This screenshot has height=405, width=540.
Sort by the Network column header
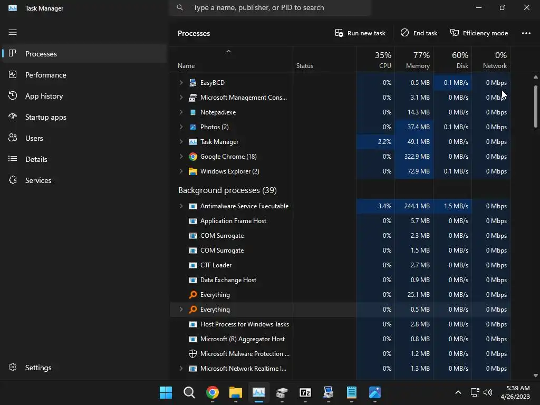click(491, 59)
